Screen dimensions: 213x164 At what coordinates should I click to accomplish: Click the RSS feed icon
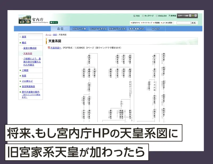134,15
